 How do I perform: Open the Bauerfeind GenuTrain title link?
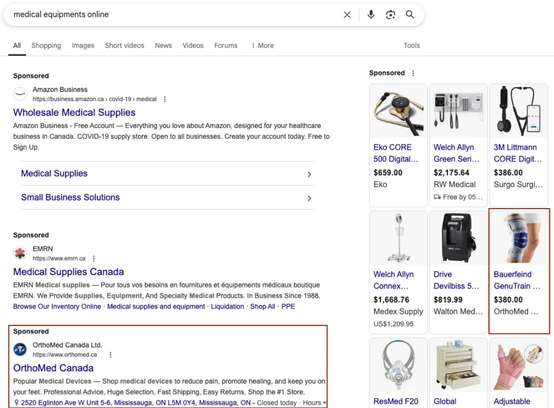(x=517, y=280)
